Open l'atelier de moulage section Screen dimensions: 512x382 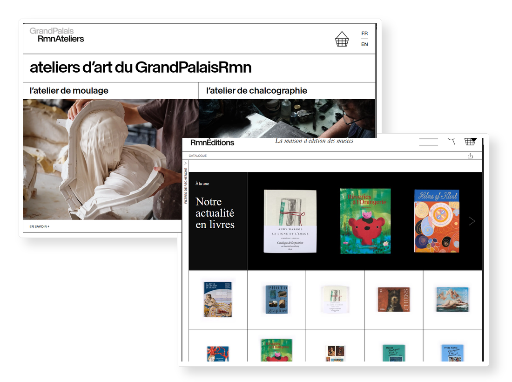point(69,90)
